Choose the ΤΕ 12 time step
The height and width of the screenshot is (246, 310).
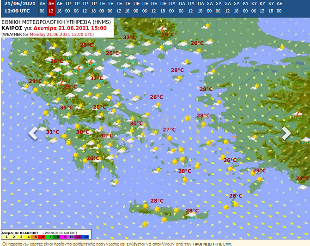[119, 7]
